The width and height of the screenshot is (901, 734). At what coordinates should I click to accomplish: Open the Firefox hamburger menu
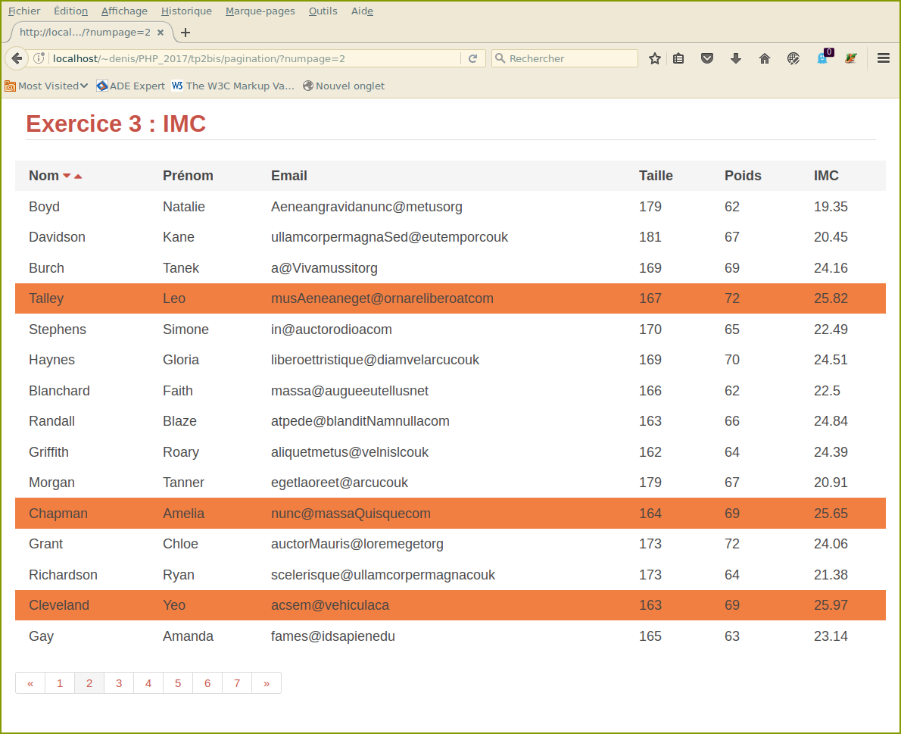point(884,58)
